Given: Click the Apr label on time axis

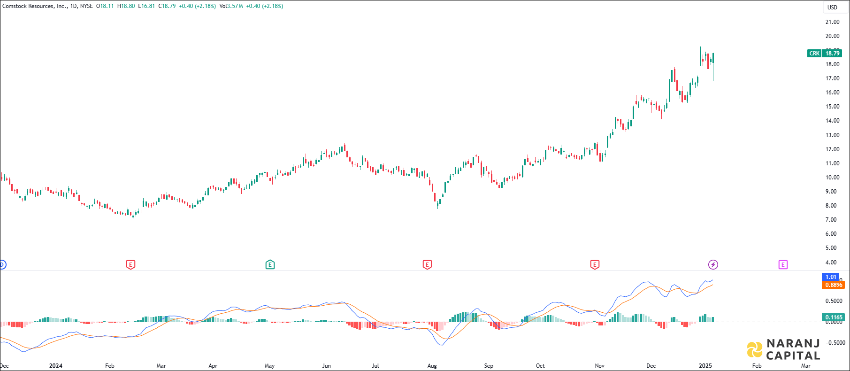Looking at the screenshot, I should coord(213,366).
